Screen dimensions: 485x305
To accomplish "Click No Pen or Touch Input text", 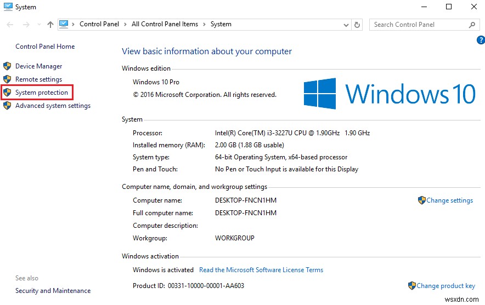I will pos(286,169).
